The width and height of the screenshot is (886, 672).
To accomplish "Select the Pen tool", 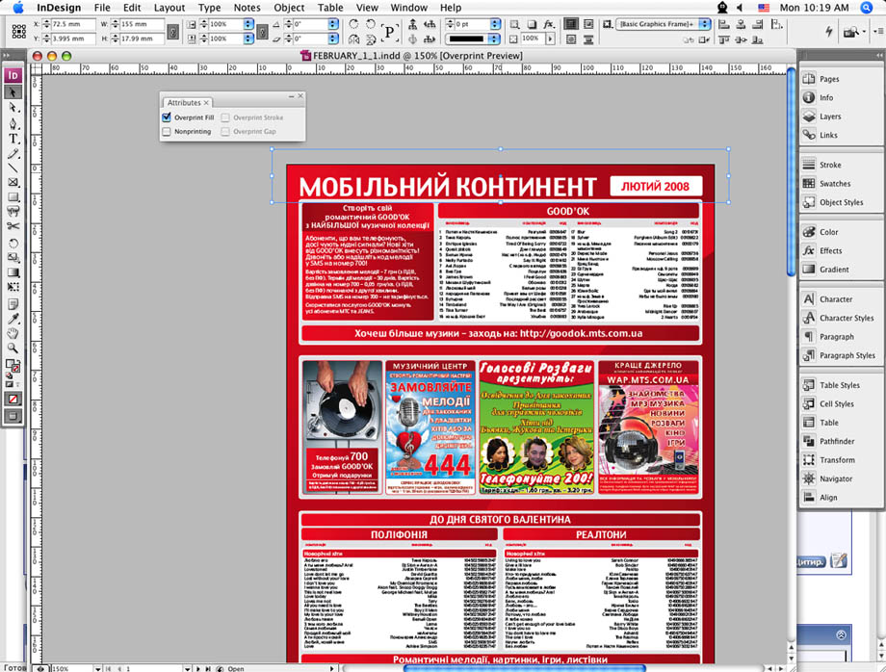I will pyautogui.click(x=13, y=123).
